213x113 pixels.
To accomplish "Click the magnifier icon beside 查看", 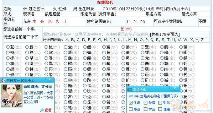I will [42, 110].
